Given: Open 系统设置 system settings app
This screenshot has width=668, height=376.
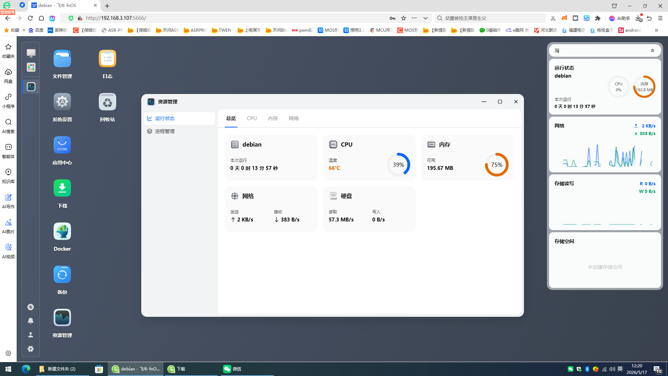Looking at the screenshot, I should (62, 102).
